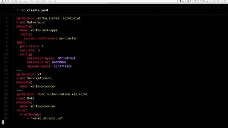Open the Apple menu
Screen dimensions: 228x128
(x=2, y=1)
